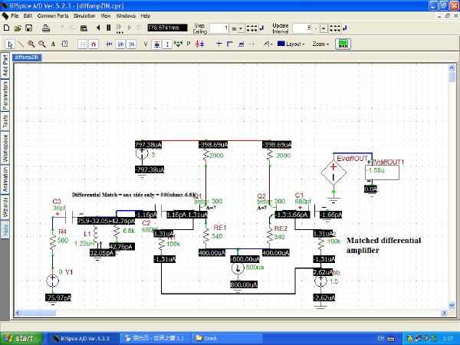This screenshot has height=345, width=460.
Task: Click the blue cross junction tool
Action: [x=219, y=44]
